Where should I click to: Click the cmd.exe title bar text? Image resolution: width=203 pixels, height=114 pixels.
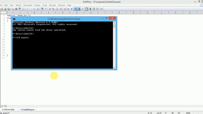(64, 19)
